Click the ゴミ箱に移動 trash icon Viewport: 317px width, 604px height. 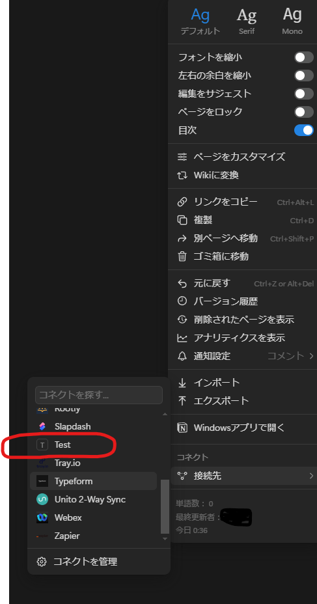[x=182, y=256]
